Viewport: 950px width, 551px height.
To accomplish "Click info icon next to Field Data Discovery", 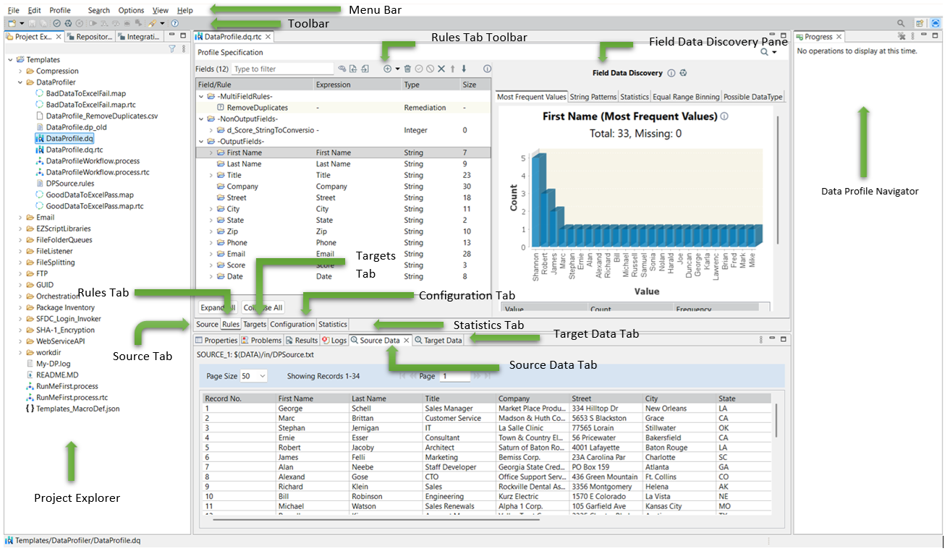I will coord(671,73).
